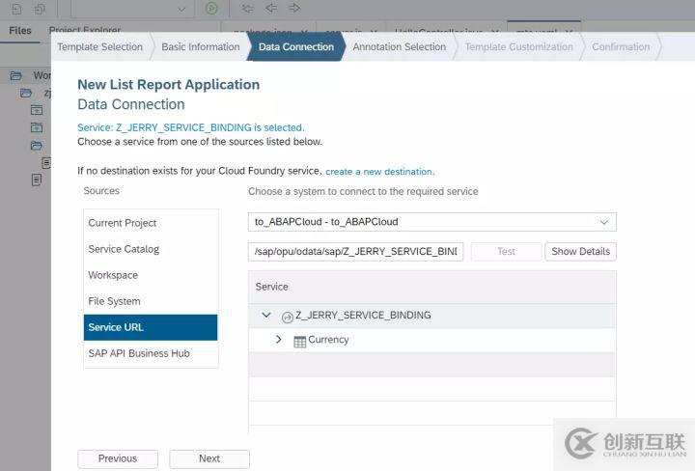Click the Service column header
The height and width of the screenshot is (471, 695).
(432, 287)
